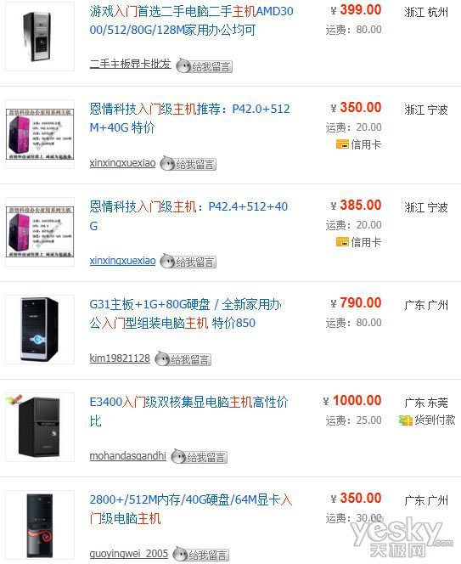This screenshot has height=564, width=461.
Task: Click the 货到付款 icon for the Dongguan item
Action: point(405,420)
